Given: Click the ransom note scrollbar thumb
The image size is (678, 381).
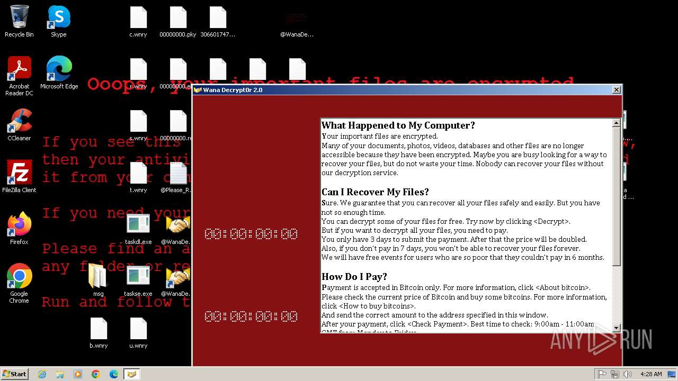Looking at the screenshot, I should (616, 196).
